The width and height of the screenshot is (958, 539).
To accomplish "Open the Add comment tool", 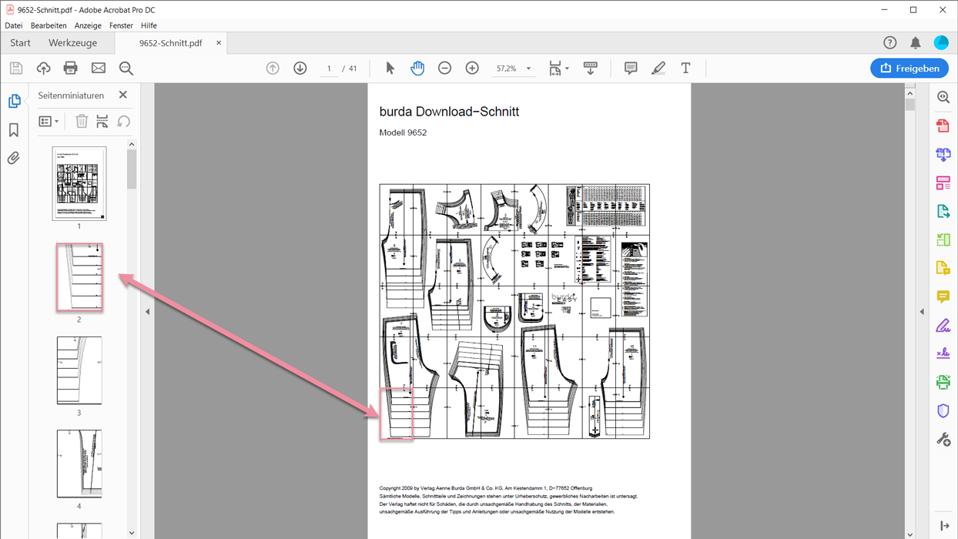I will point(631,69).
